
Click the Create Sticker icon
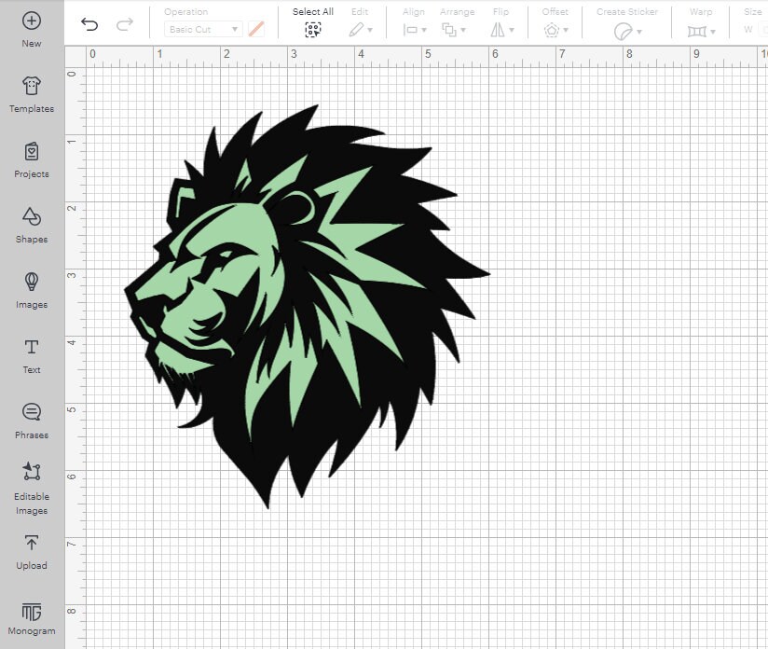pyautogui.click(x=623, y=32)
